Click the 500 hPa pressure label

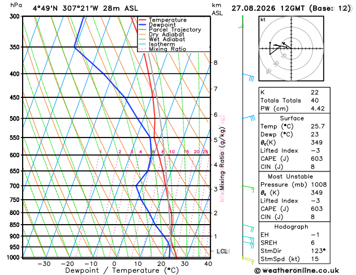click(16, 119)
